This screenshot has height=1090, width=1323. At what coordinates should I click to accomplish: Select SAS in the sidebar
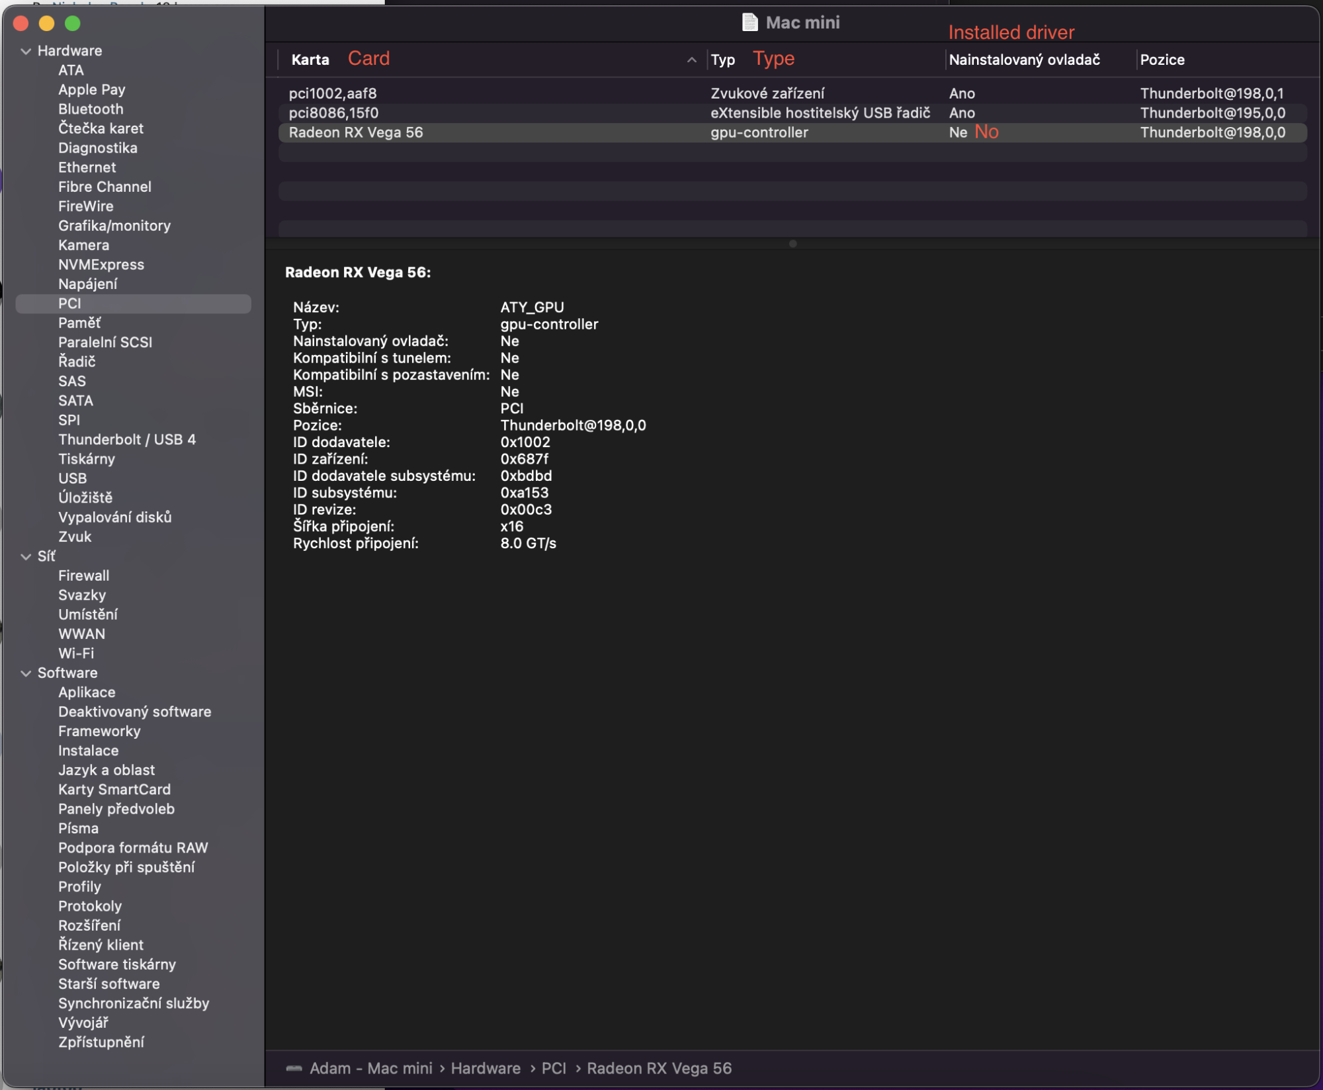click(x=72, y=382)
